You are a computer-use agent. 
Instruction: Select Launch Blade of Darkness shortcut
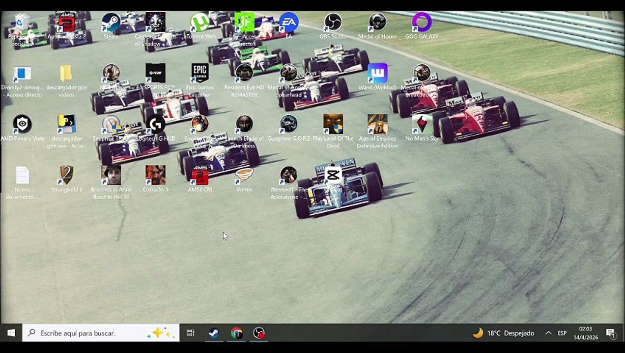(x=244, y=132)
